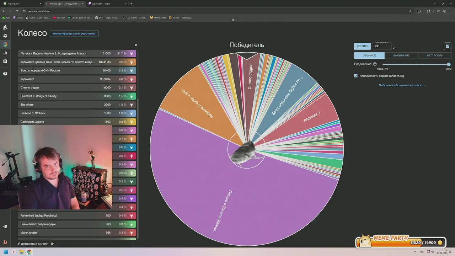Open the Yandex browser taskbar icon
Image resolution: width=455 pixels, height=256 pixels.
14,252
